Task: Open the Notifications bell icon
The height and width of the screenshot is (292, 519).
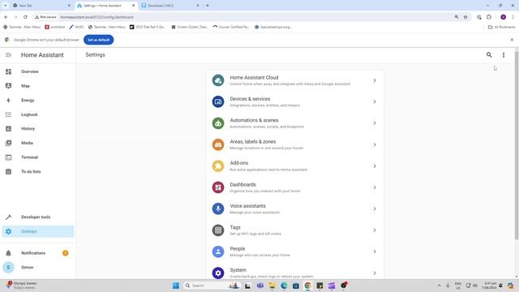Action: point(8,253)
